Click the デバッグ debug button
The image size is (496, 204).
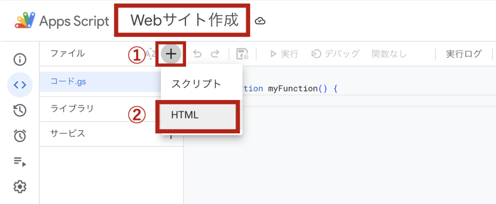[x=335, y=54]
